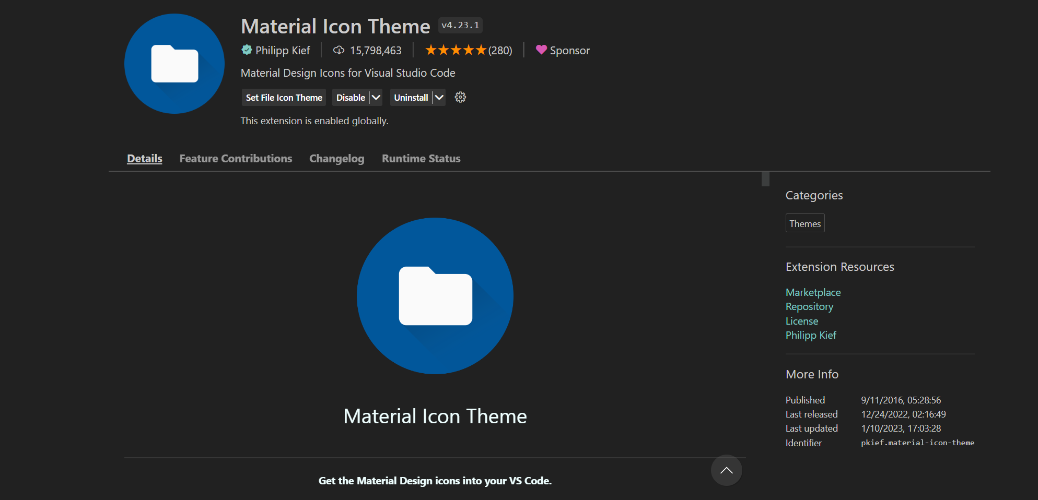Viewport: 1038px width, 500px height.
Task: Click 'This extension is enabled globally.' text
Action: 314,121
